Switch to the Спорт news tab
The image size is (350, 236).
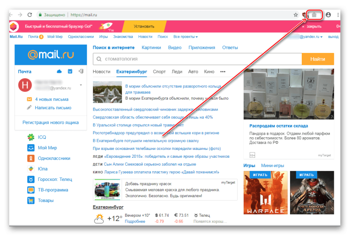click(159, 72)
